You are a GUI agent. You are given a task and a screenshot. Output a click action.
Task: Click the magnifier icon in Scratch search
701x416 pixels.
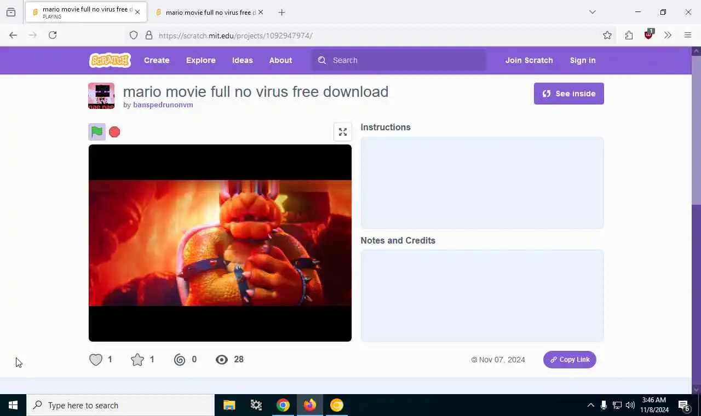(322, 60)
